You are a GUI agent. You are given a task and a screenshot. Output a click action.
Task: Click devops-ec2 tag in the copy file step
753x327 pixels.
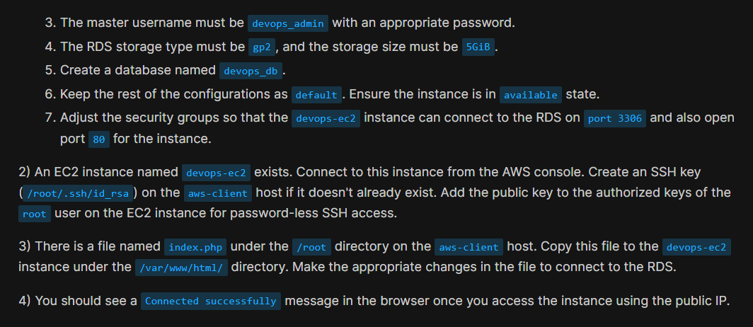click(696, 248)
